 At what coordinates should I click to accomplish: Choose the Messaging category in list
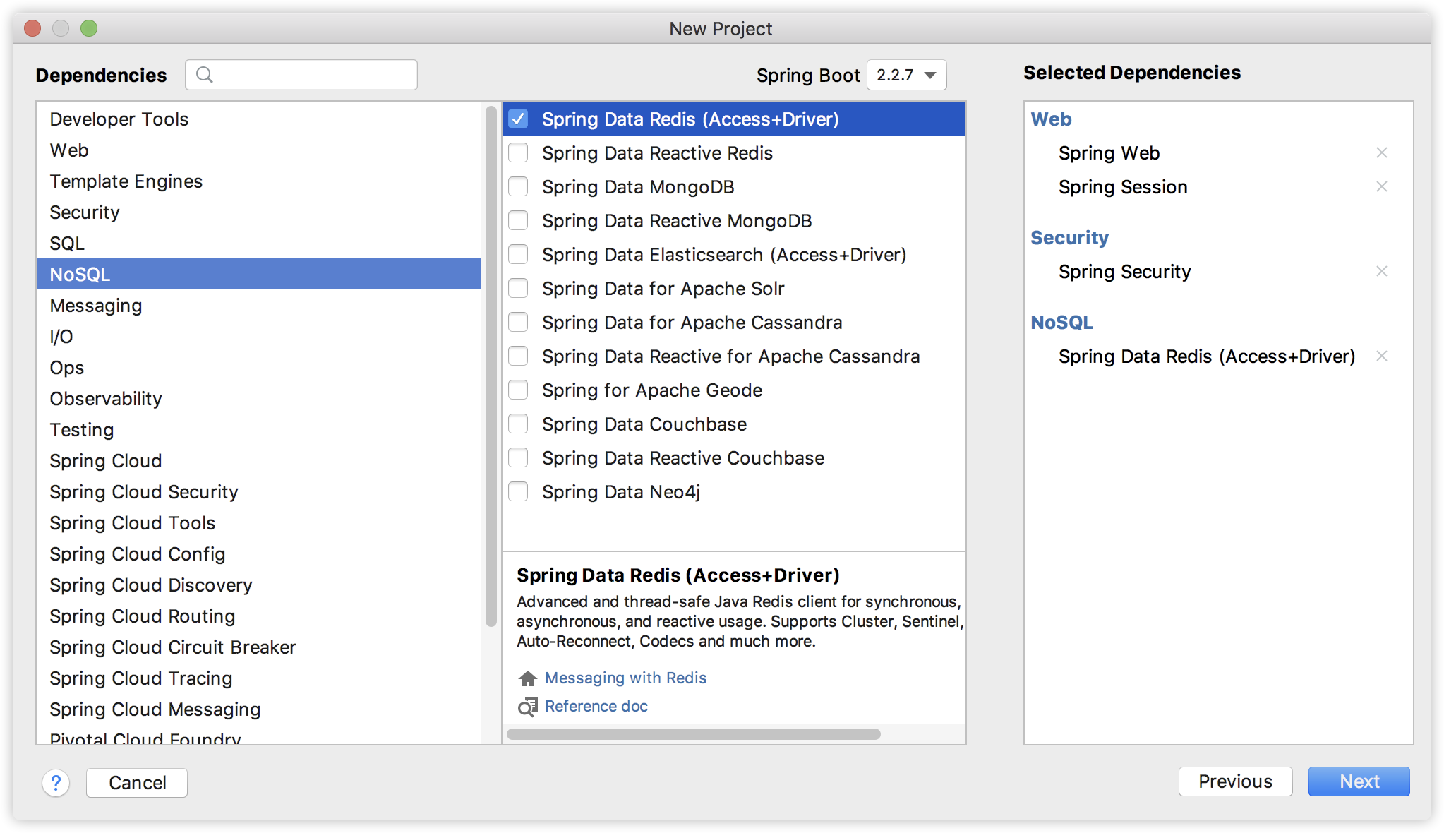pos(96,306)
